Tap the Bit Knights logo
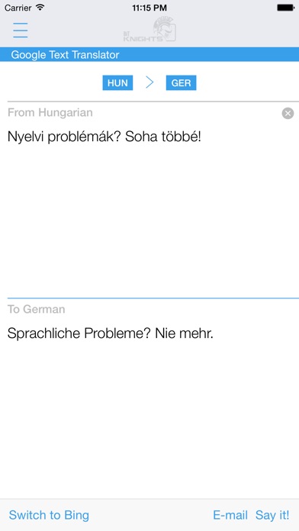This screenshot has height=531, width=299. [149, 30]
